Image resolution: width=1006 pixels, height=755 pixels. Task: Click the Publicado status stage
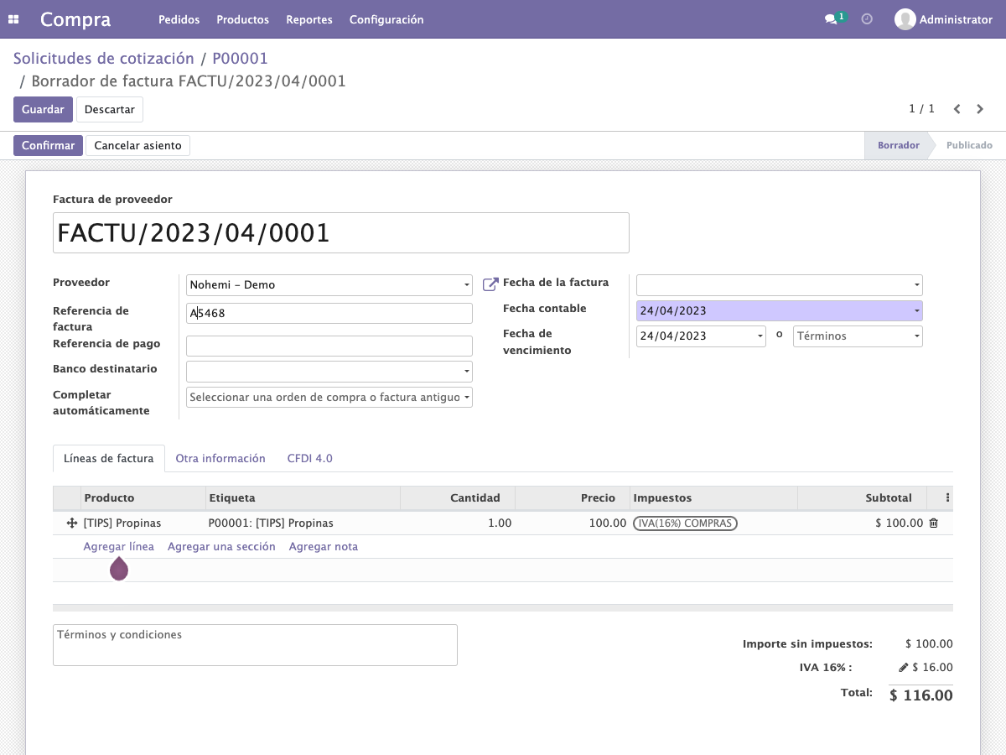coord(969,146)
